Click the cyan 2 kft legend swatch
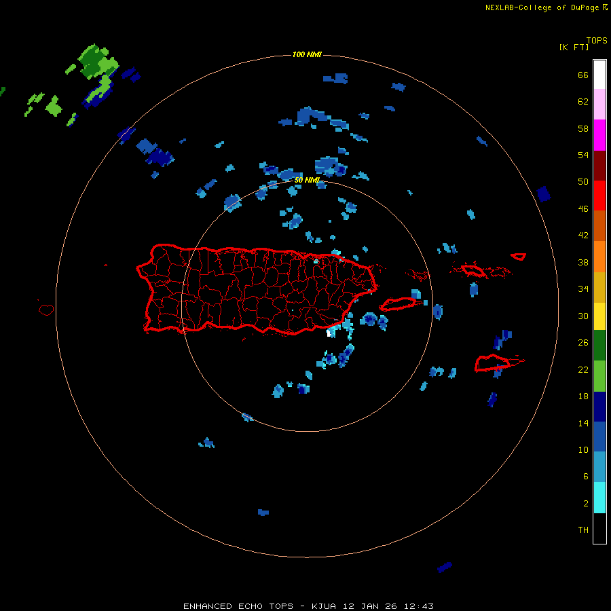611x611 pixels. click(599, 498)
